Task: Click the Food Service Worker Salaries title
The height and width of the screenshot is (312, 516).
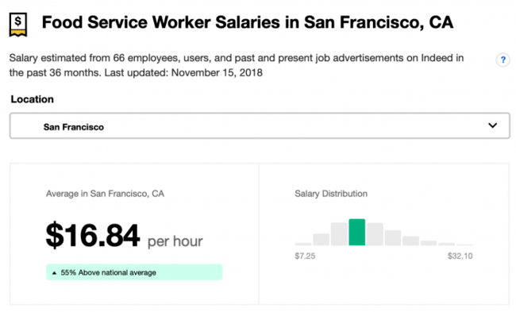Action: click(248, 22)
